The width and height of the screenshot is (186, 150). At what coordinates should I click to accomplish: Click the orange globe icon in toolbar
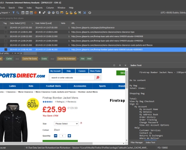(x=36, y=13)
